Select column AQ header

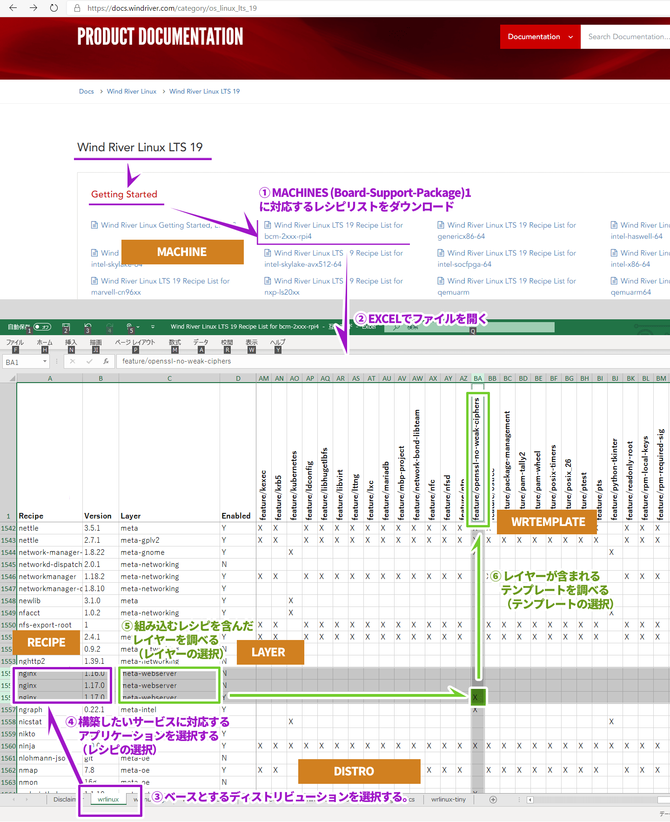tap(325, 378)
